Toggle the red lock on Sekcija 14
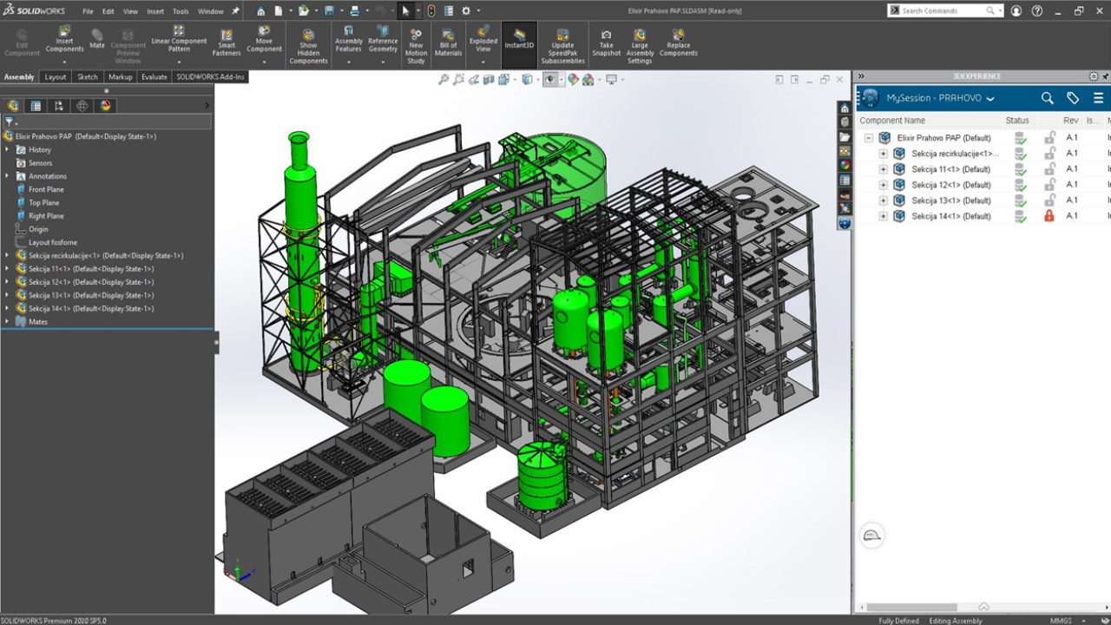Image resolution: width=1111 pixels, height=625 pixels. (1049, 216)
